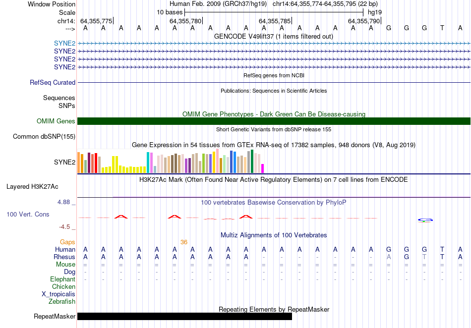Open the Gene Expression in 54 tissues title

click(x=274, y=145)
